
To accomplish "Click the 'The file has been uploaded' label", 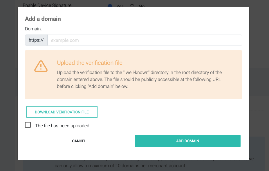I will pyautogui.click(x=62, y=126).
